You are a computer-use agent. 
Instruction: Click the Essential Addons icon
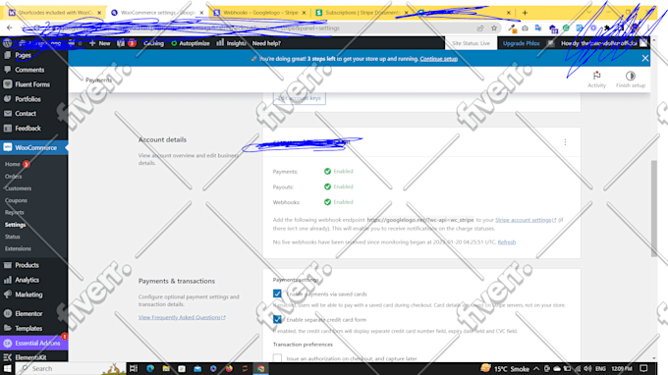8,343
